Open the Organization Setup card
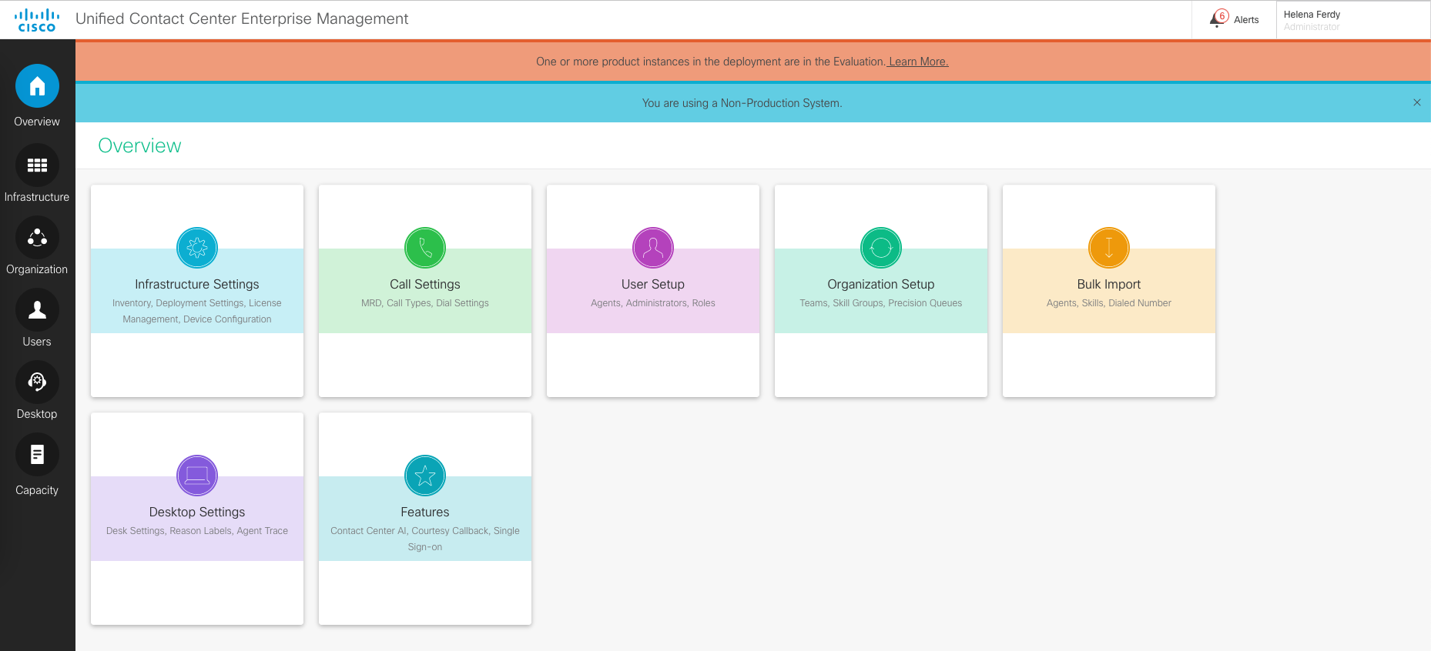The image size is (1431, 651). pyautogui.click(x=880, y=291)
